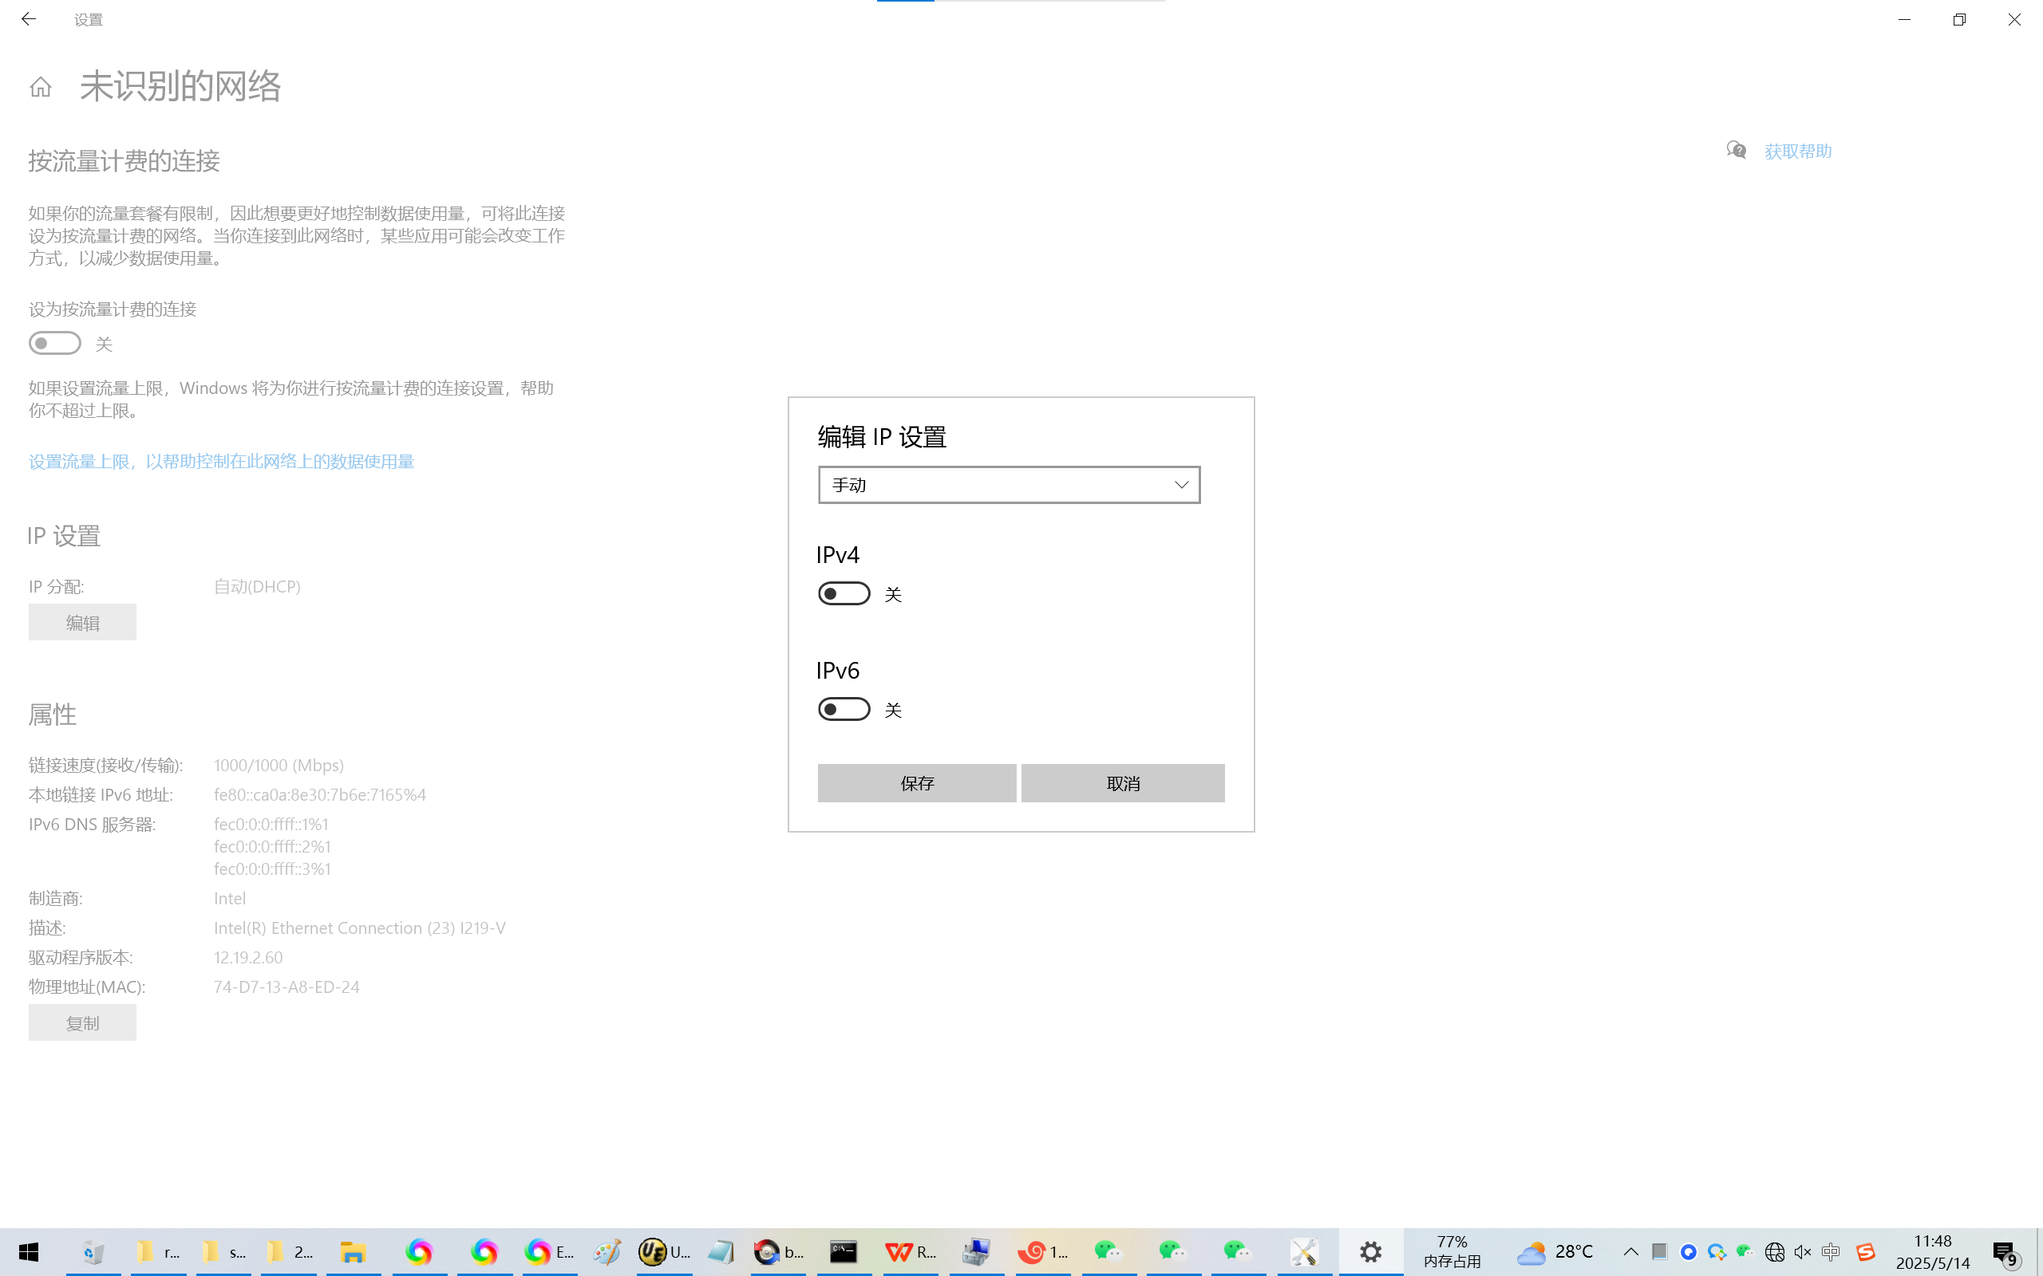Go back using the back arrow
Viewport: 2043px width, 1276px height.
[29, 18]
